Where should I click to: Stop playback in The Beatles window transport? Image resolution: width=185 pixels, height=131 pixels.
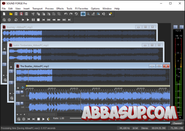(39, 119)
